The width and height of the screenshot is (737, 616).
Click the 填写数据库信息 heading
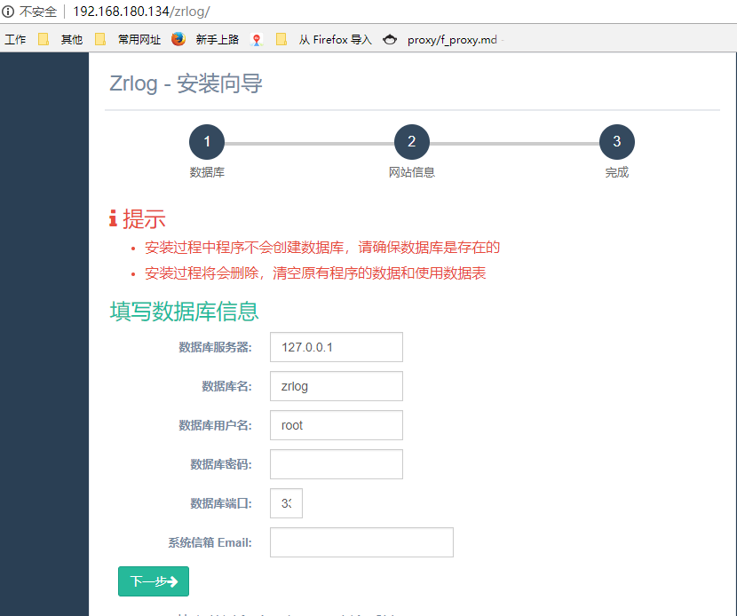point(185,311)
